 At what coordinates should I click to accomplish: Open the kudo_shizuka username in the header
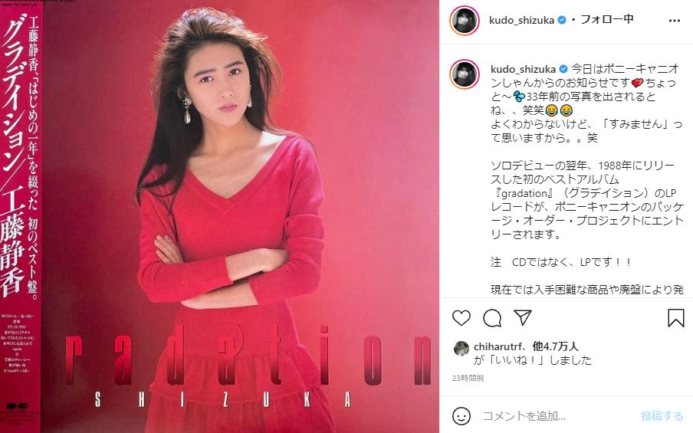[521, 21]
